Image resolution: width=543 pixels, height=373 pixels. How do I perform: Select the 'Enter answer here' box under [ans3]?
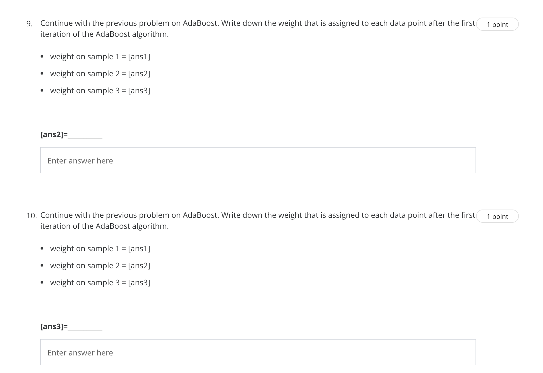coord(258,352)
